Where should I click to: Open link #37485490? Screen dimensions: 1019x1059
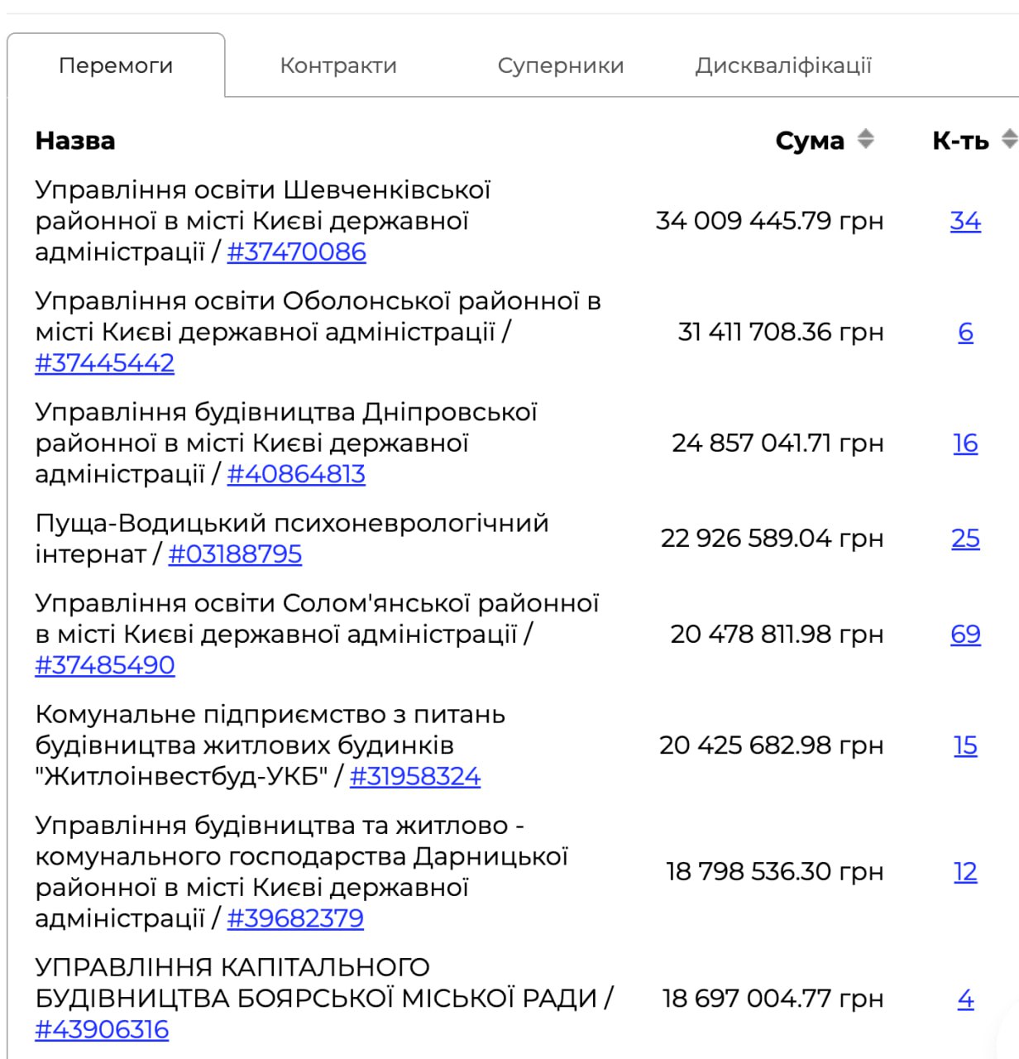coord(105,665)
